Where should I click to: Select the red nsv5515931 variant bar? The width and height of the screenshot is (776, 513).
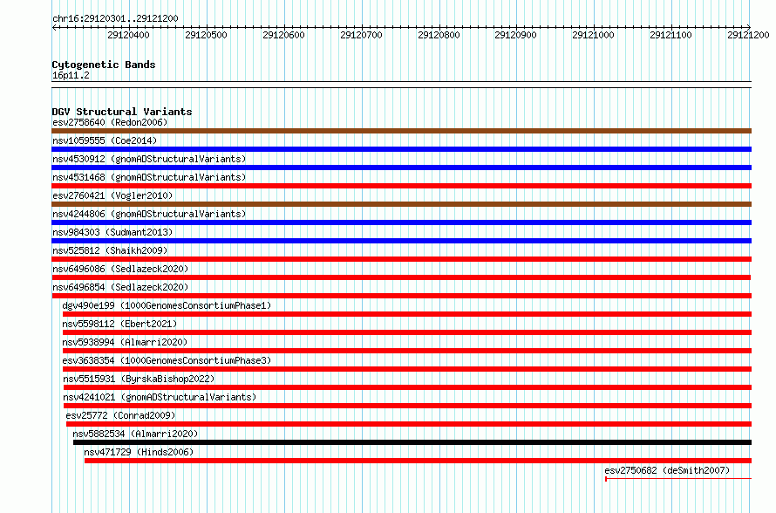(407, 387)
